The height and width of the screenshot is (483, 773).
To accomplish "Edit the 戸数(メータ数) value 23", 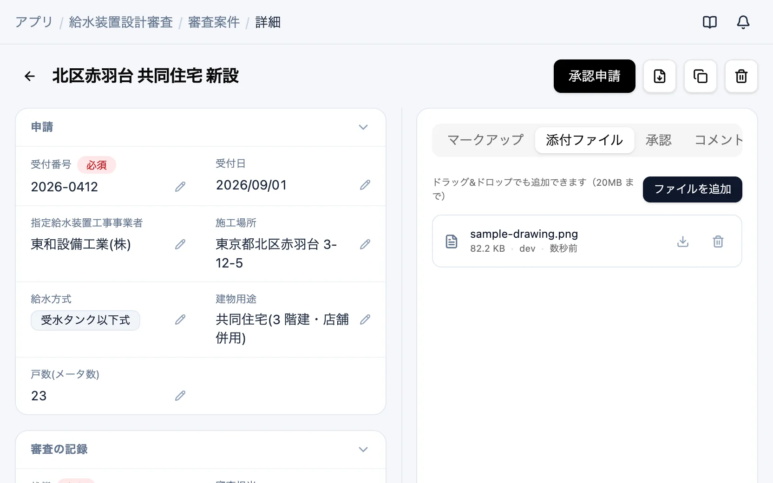I will point(180,396).
